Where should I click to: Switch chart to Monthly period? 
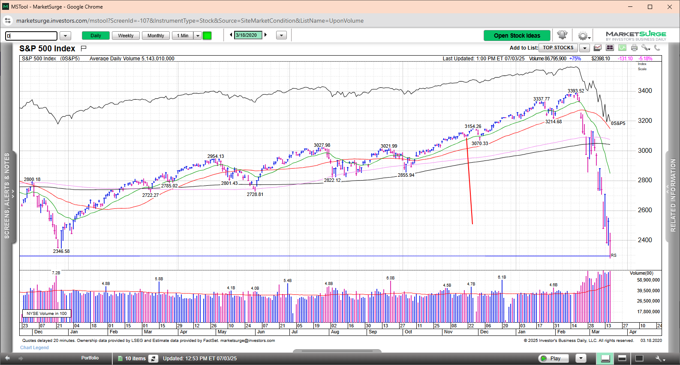point(156,36)
